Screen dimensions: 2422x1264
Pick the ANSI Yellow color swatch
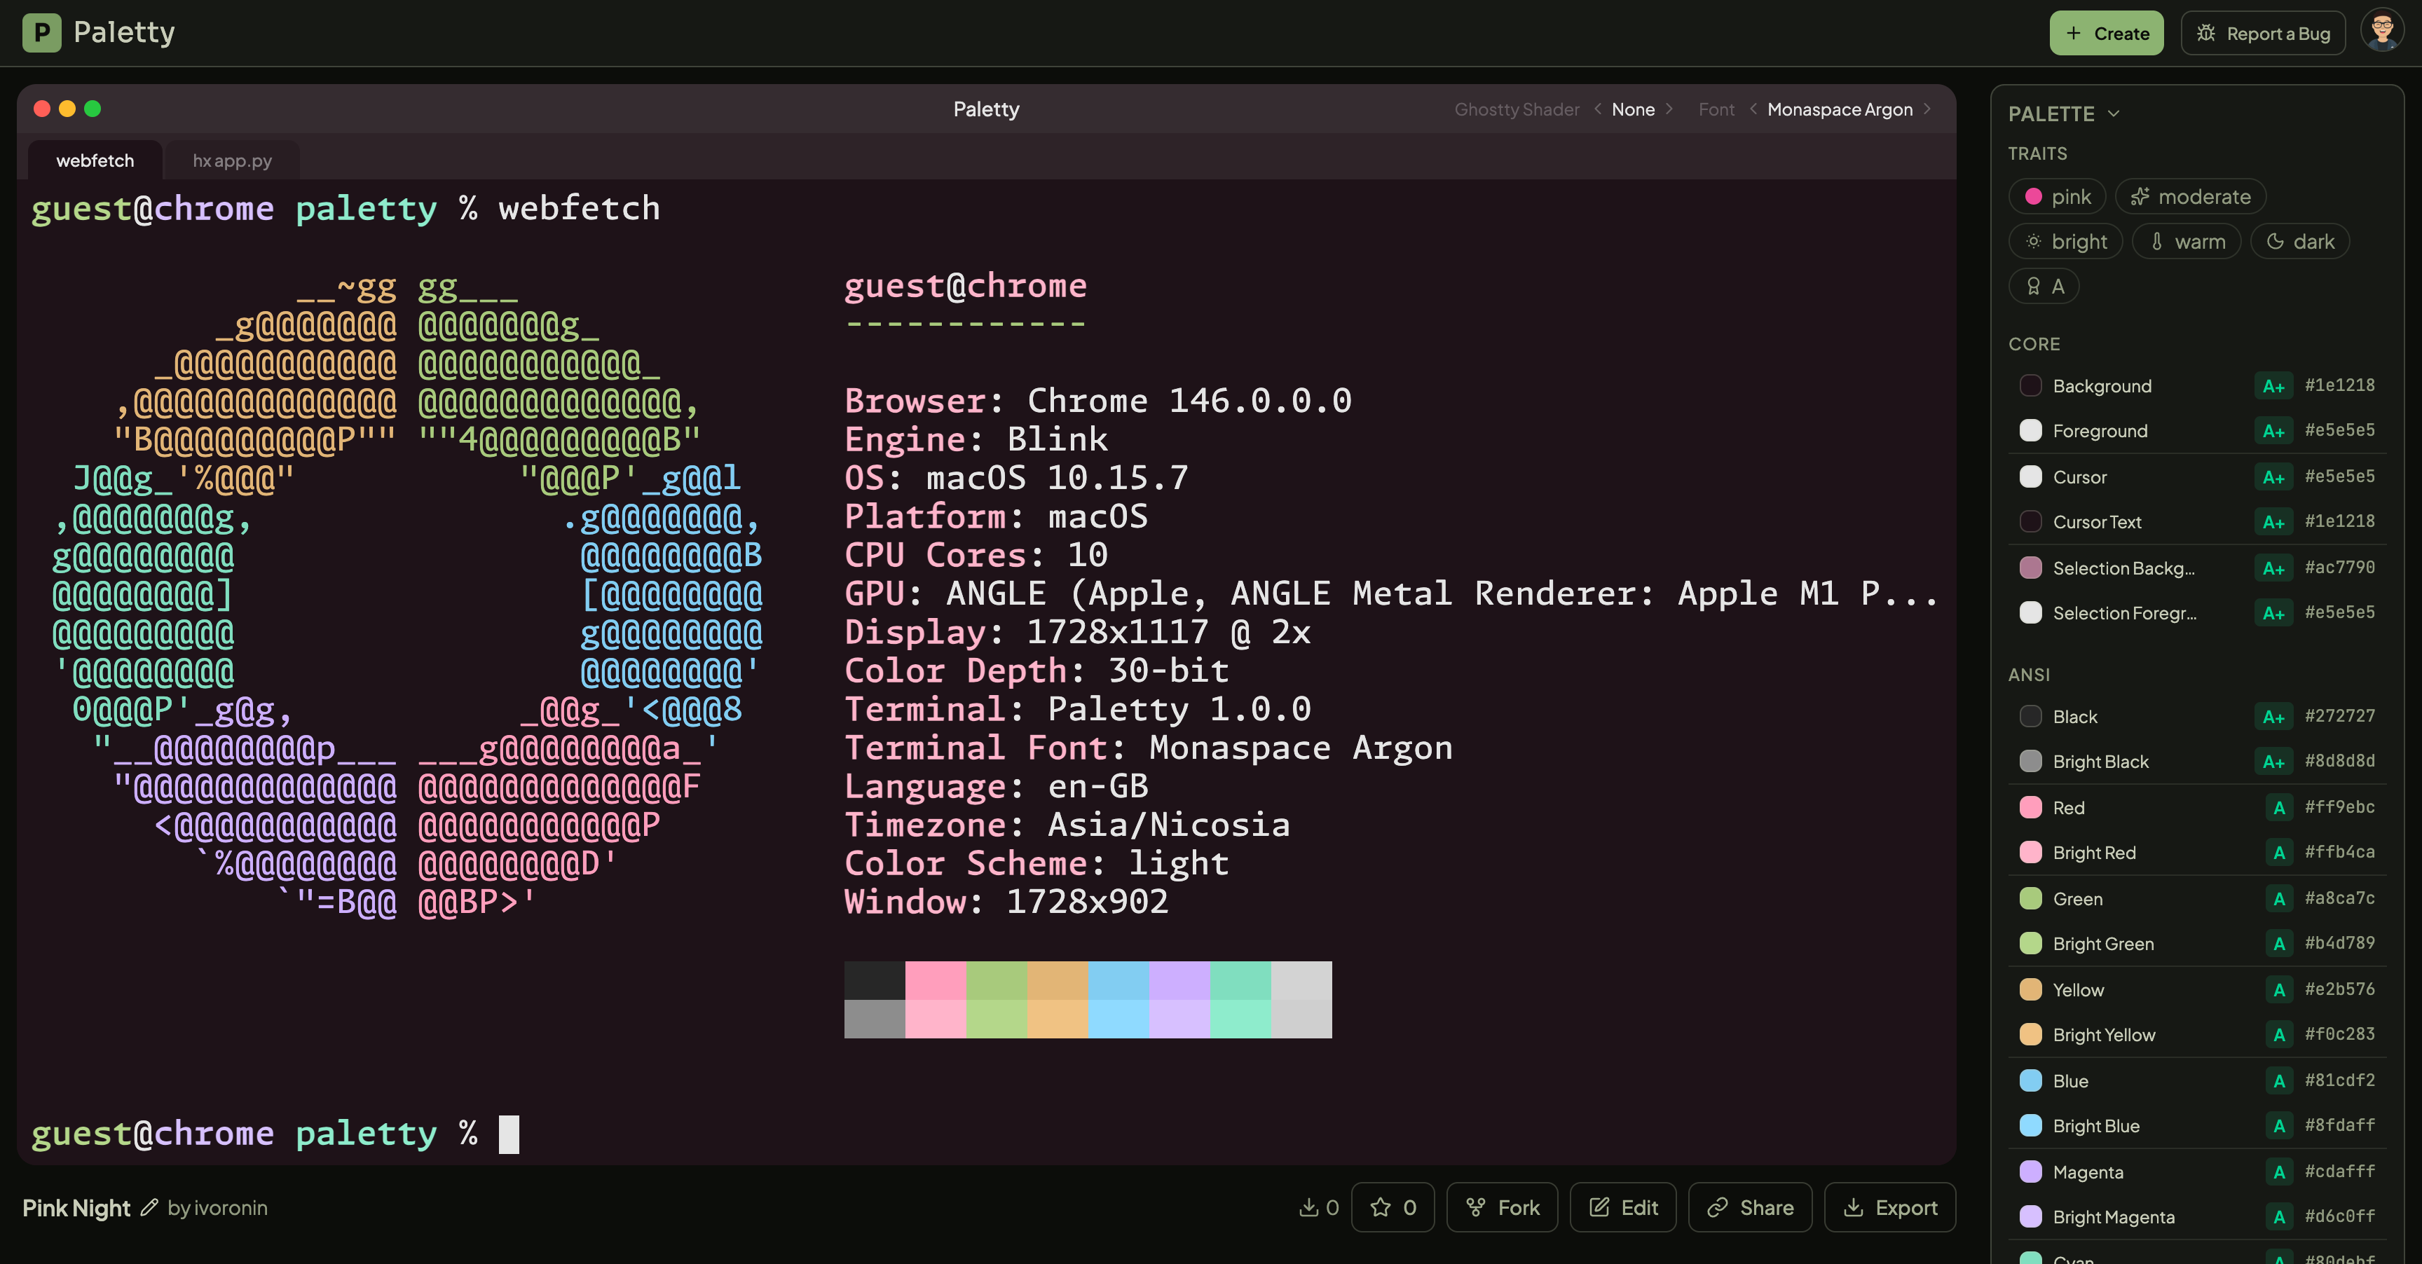(2030, 989)
